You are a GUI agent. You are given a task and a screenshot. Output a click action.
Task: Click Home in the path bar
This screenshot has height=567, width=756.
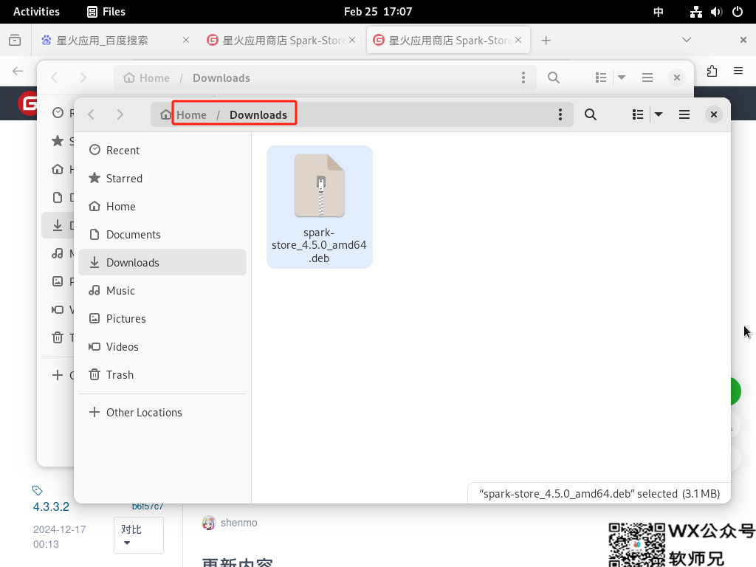coord(191,114)
